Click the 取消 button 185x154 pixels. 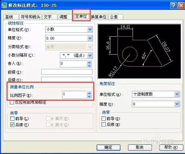pyautogui.click(x=140, y=147)
